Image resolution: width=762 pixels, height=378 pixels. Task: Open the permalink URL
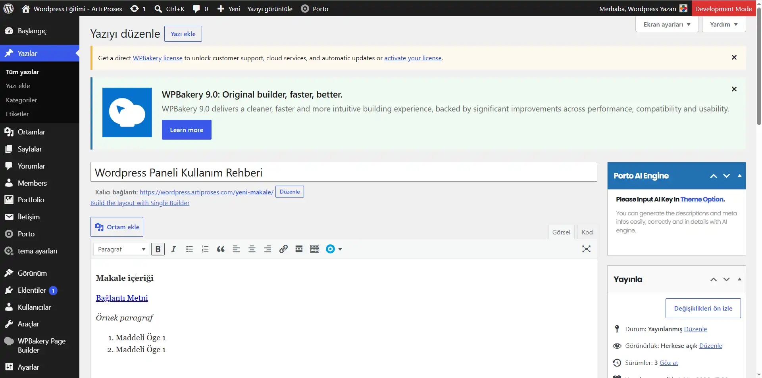tap(206, 192)
